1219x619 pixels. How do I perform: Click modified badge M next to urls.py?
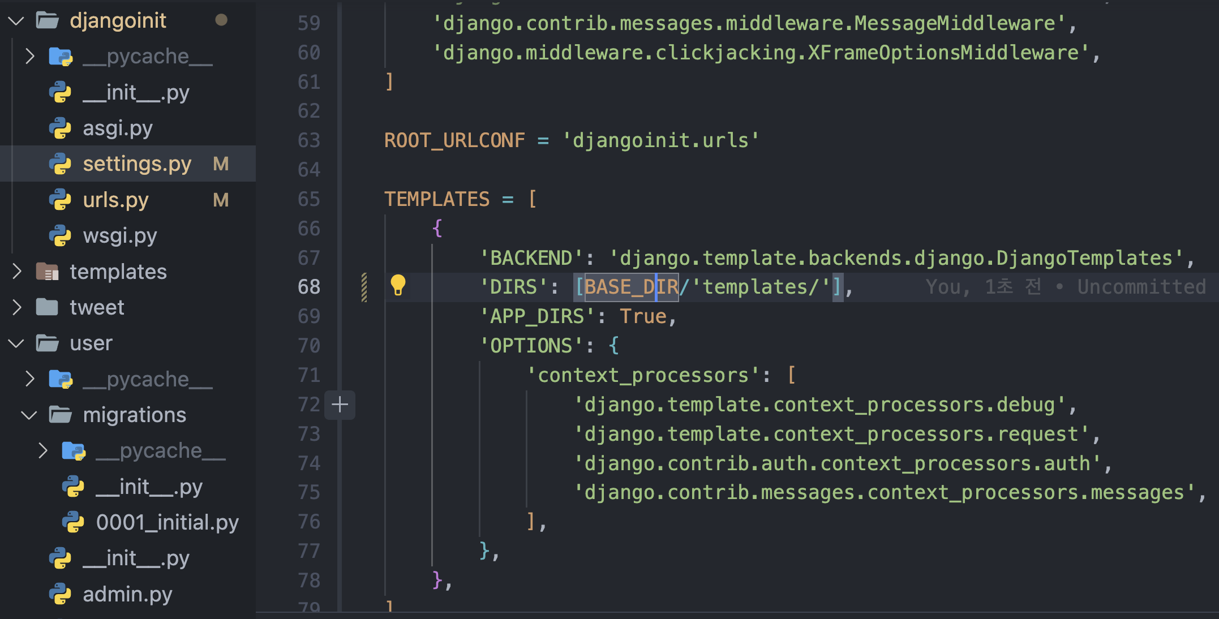coord(221,200)
